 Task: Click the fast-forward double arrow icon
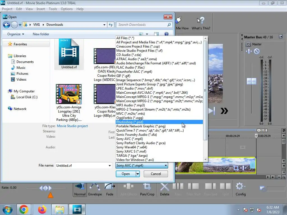click(x=224, y=111)
